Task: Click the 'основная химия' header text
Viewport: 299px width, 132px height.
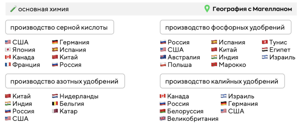Action: pos(43,9)
